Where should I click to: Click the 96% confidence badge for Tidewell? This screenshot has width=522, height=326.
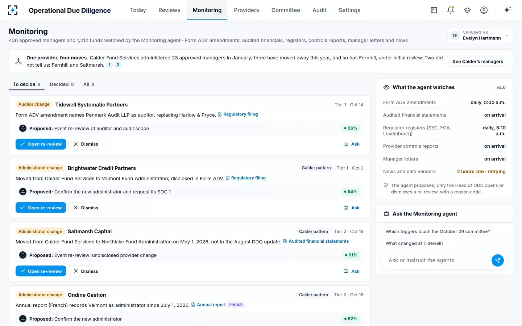point(351,128)
